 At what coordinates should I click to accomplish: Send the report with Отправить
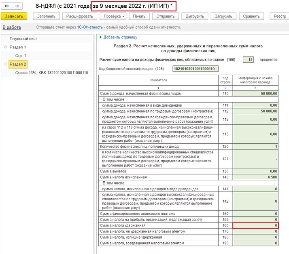(x=166, y=16)
